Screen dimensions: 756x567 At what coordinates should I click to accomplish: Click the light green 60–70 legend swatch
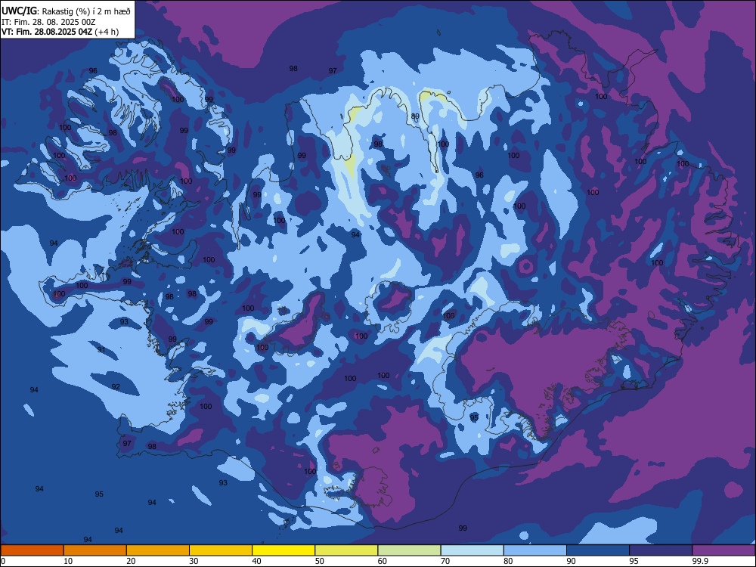[x=409, y=550]
